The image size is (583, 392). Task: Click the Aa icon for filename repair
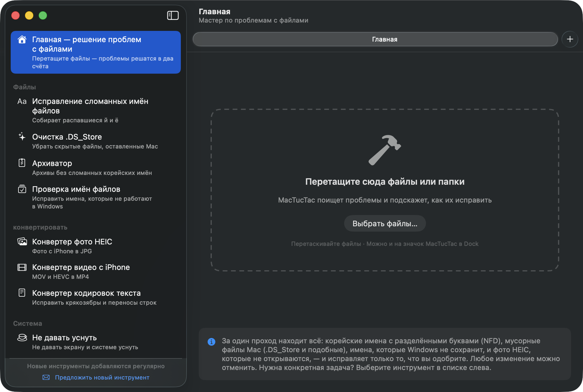point(22,101)
